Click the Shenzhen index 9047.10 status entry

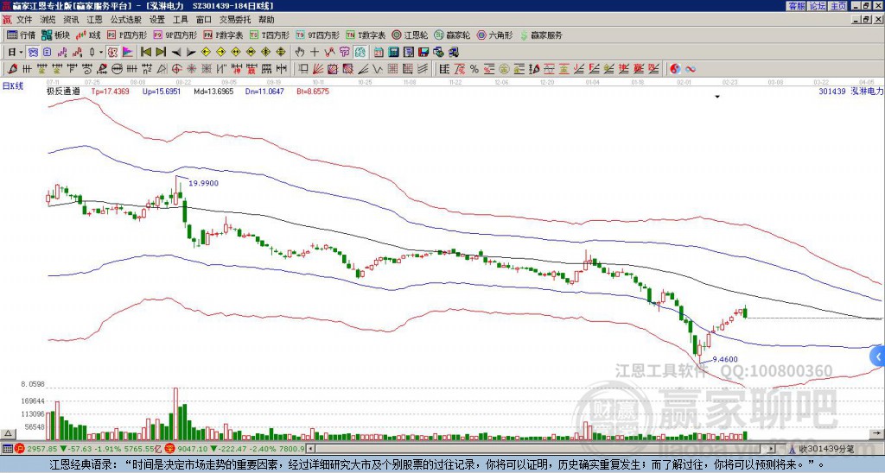233,449
